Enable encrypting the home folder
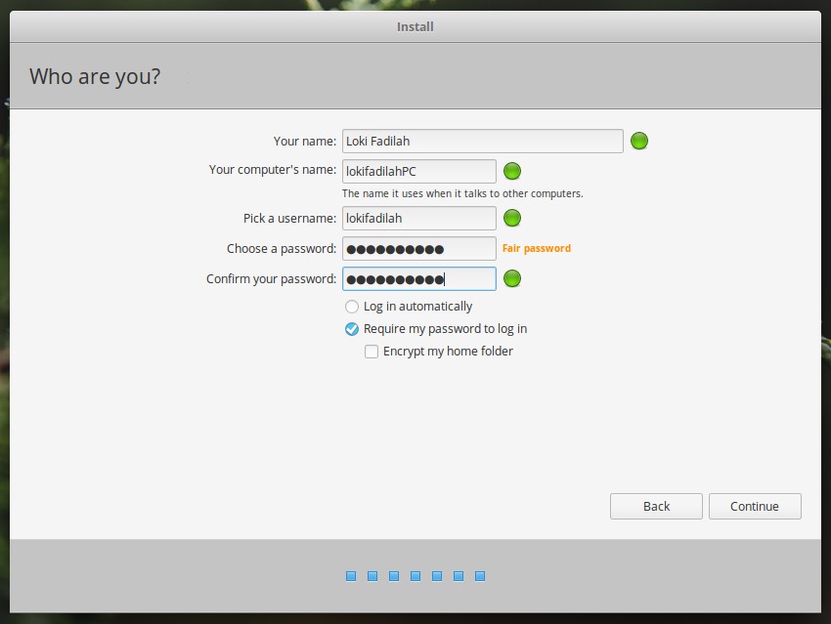 371,351
